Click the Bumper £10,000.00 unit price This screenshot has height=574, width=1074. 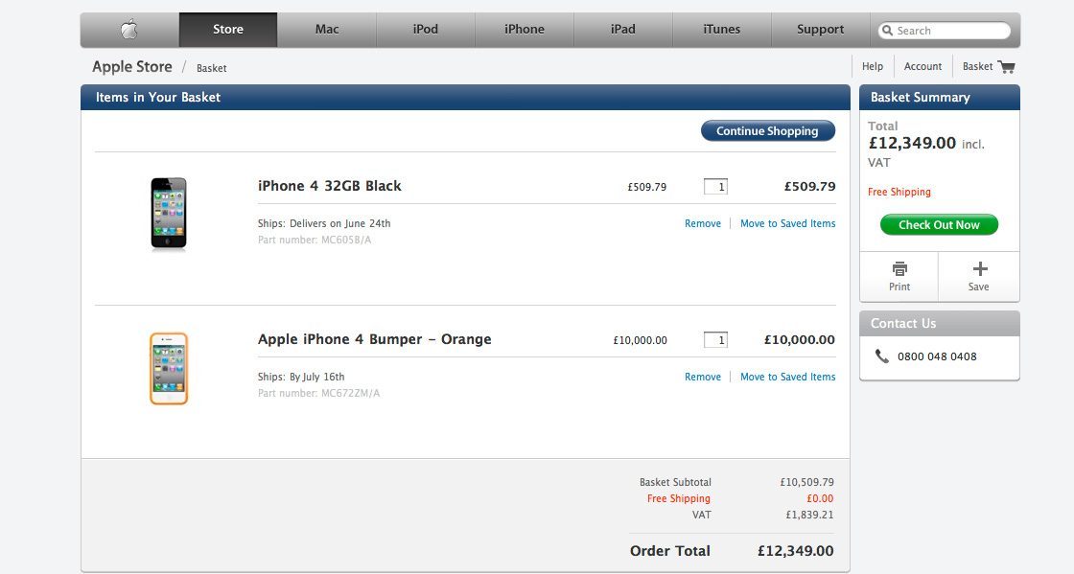[640, 340]
